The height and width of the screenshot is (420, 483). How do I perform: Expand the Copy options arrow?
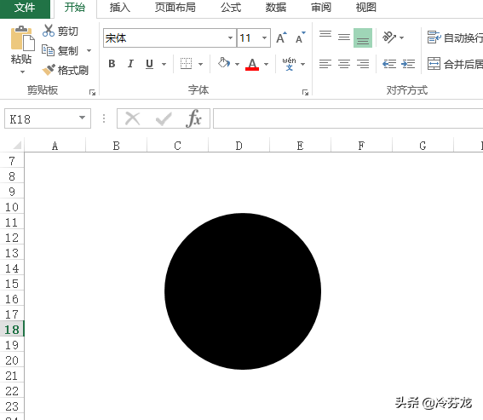click(x=89, y=50)
